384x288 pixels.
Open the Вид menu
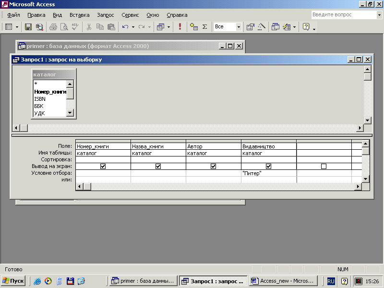coord(57,15)
